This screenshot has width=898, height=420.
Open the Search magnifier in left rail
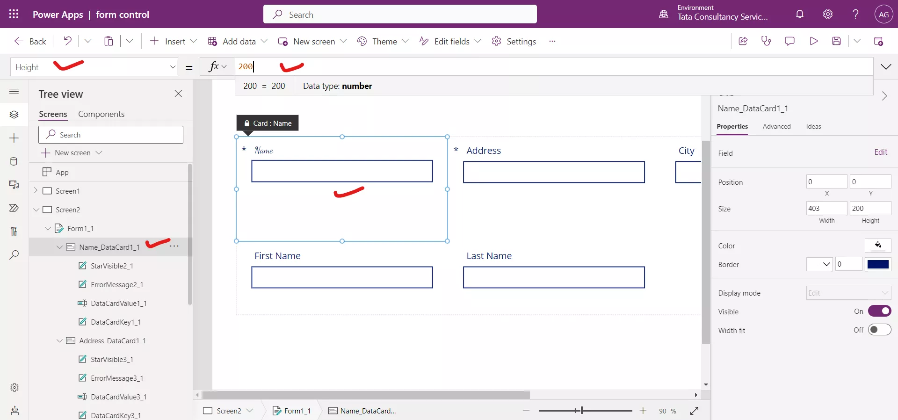[x=14, y=255]
